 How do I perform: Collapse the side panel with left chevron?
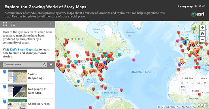50,24
